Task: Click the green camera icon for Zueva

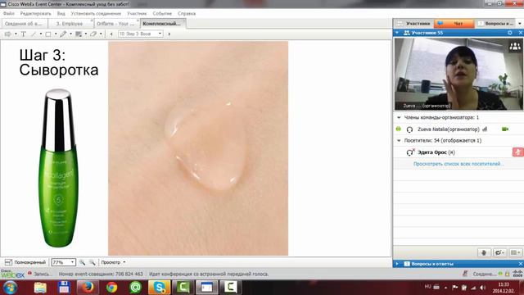Action: click(505, 129)
